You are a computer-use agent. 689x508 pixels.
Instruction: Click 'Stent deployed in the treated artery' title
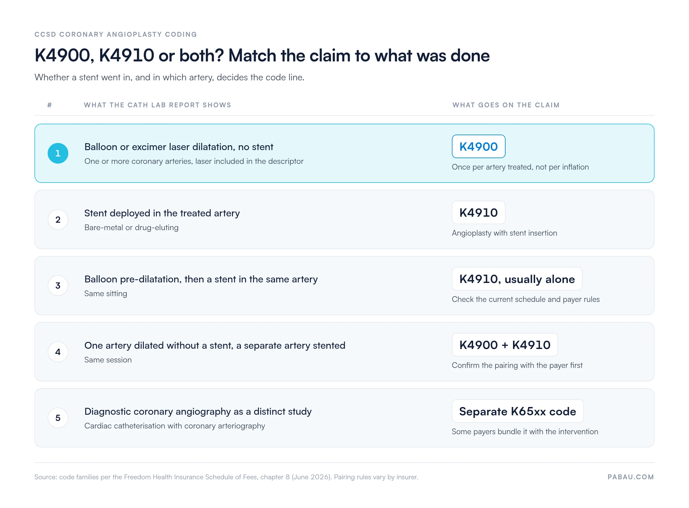(x=162, y=213)
